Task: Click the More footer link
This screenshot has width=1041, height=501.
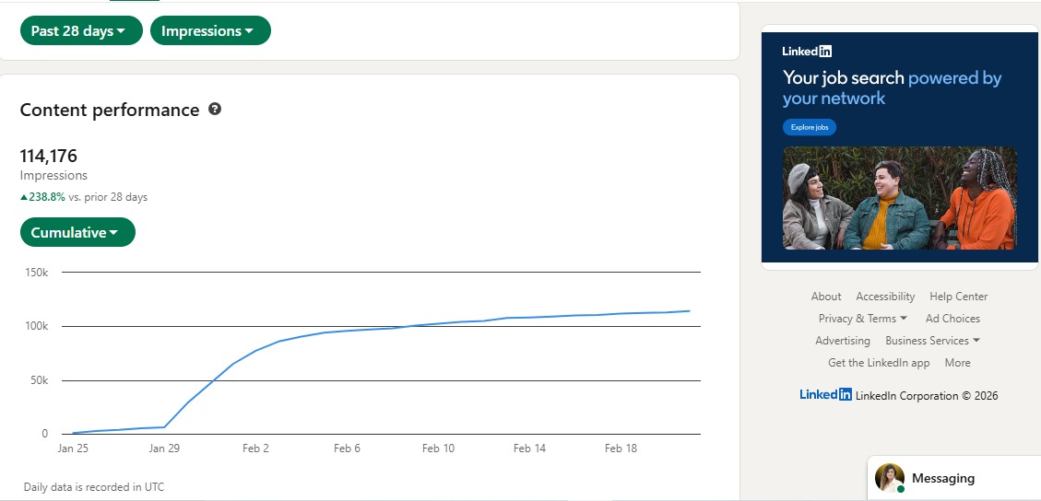Action: [x=957, y=363]
